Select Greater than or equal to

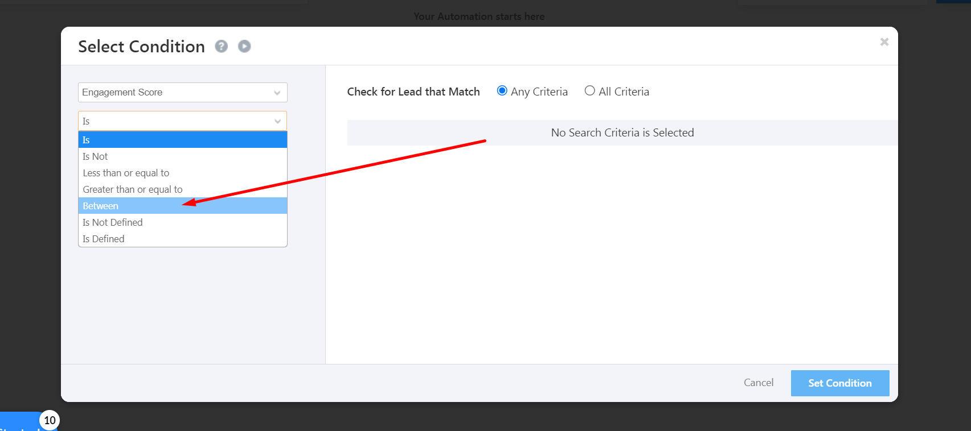pos(182,189)
